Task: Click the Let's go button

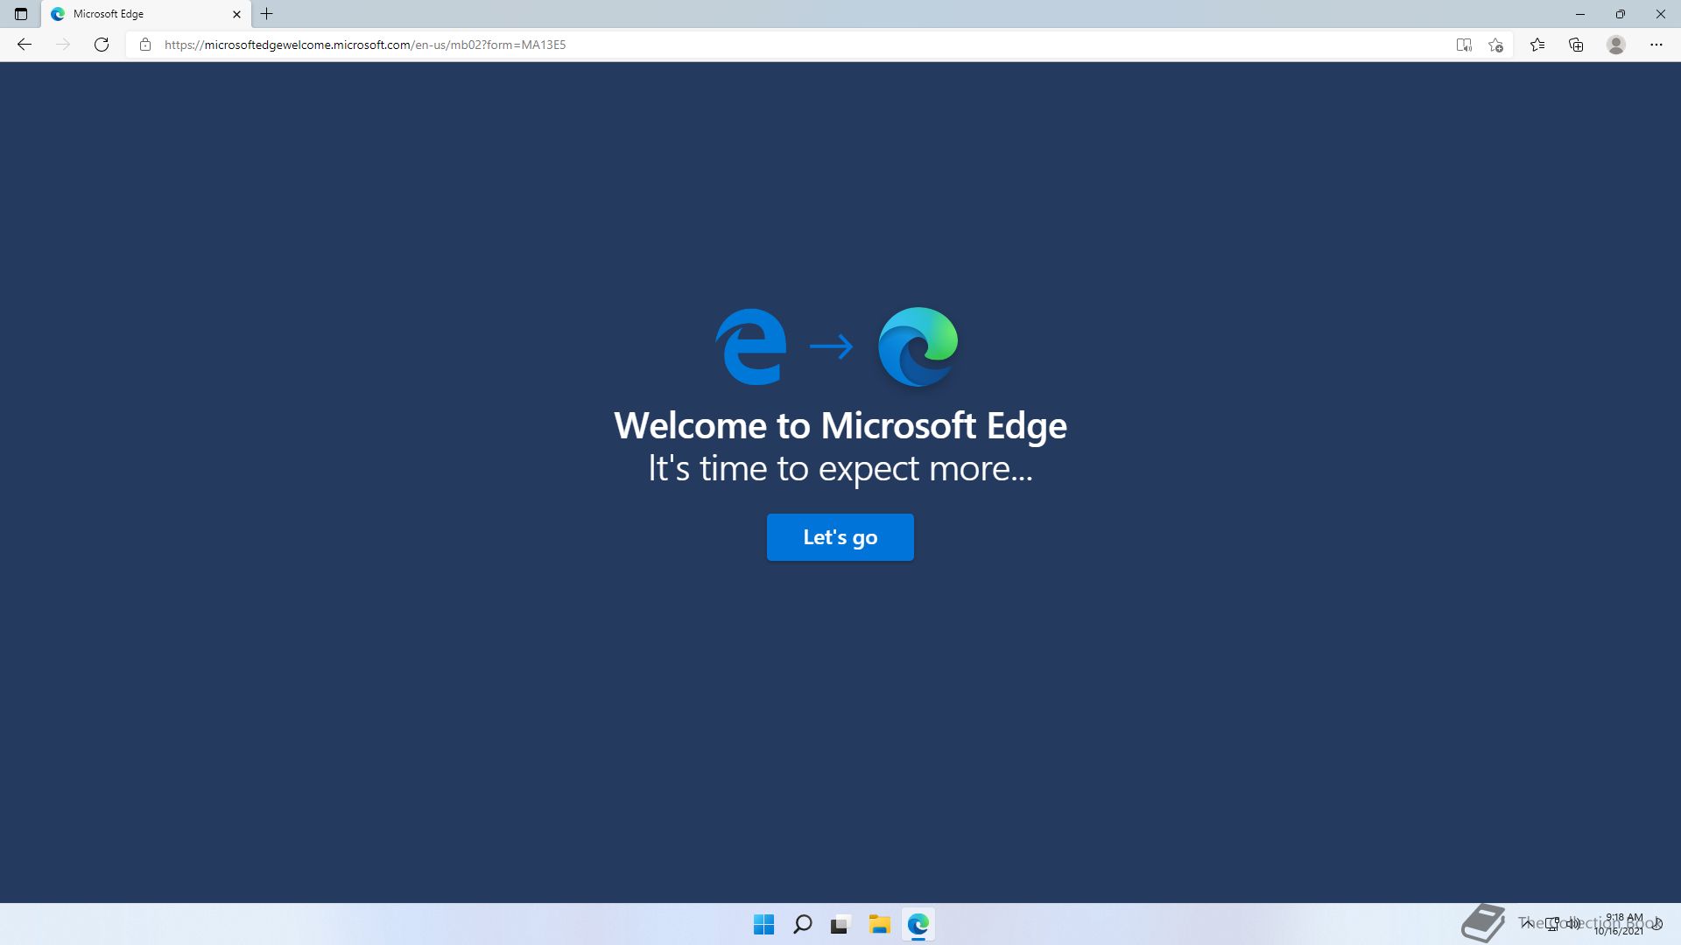Action: (x=840, y=537)
